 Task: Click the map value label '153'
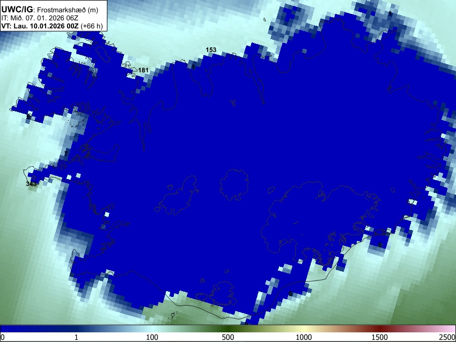click(211, 50)
